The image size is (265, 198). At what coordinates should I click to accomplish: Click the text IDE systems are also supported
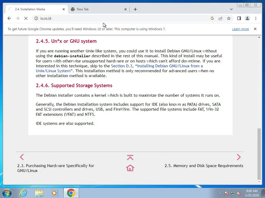coord(65,123)
